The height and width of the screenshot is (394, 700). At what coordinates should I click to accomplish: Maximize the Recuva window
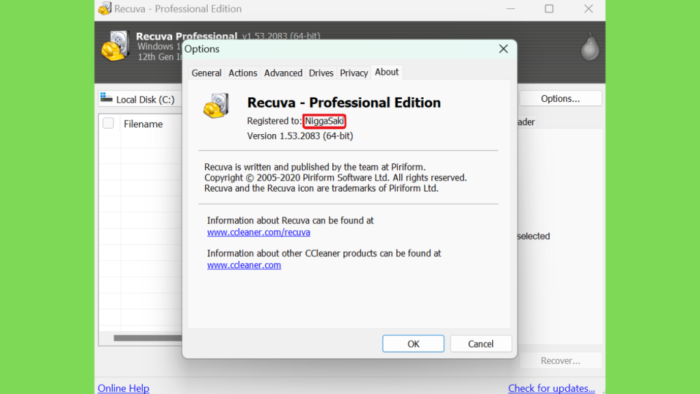point(549,8)
